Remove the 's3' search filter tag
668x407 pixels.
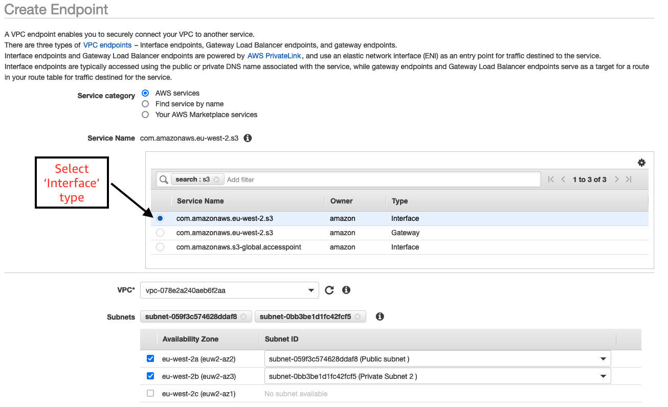(216, 179)
